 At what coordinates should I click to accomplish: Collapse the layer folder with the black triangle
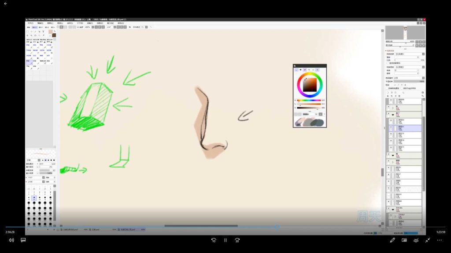click(x=392, y=114)
